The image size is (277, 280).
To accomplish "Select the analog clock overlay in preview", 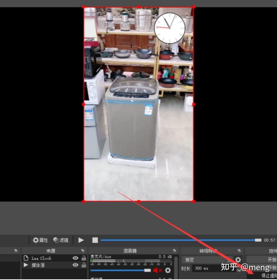I will 170,28.
